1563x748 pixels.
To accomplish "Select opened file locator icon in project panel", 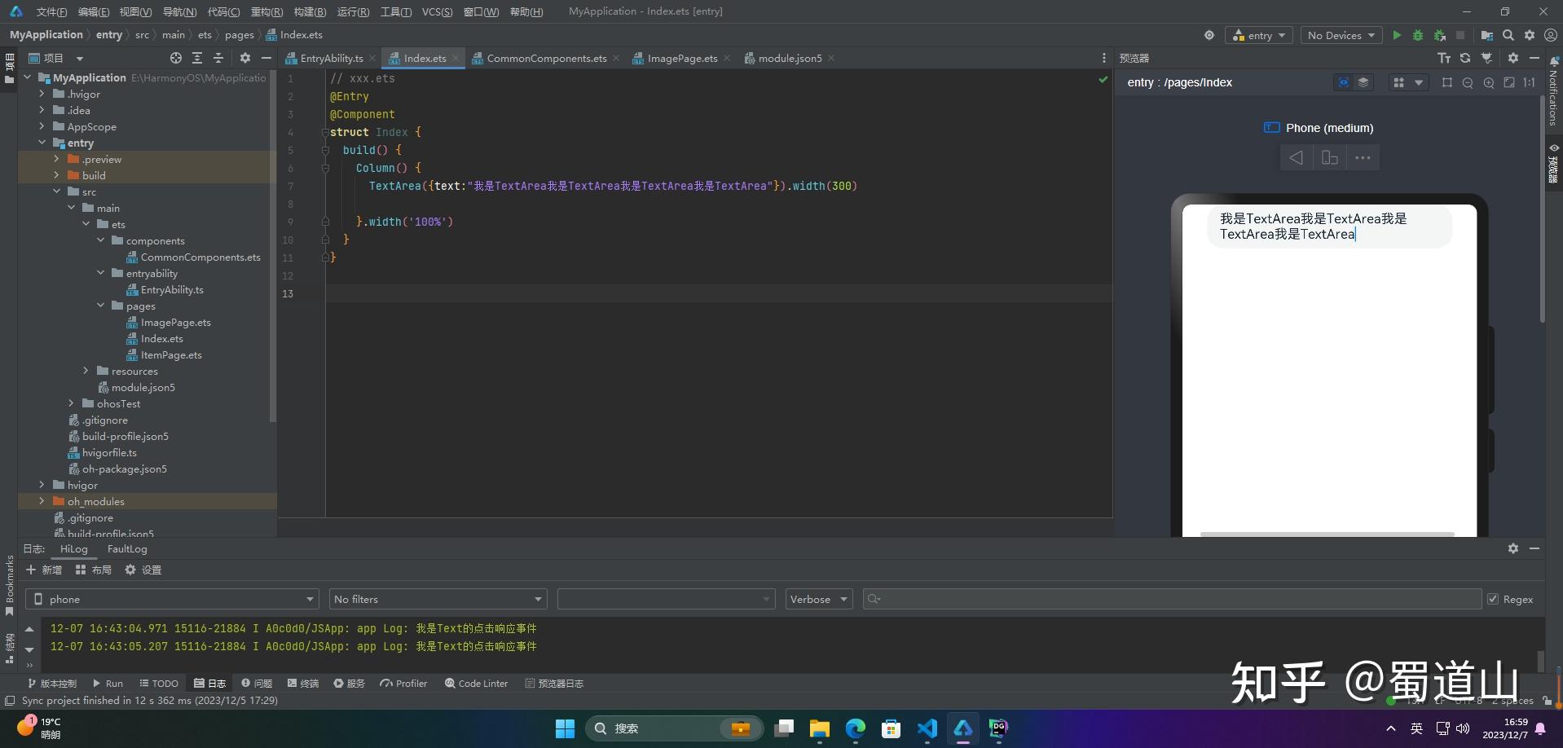I will (x=176, y=58).
